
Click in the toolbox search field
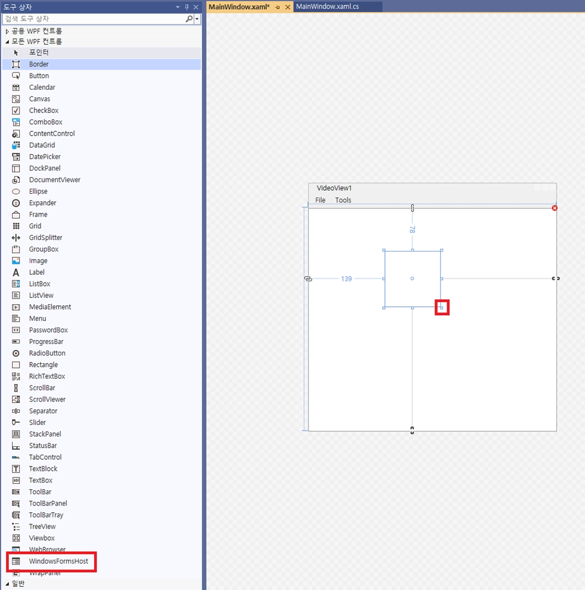pyautogui.click(x=94, y=19)
